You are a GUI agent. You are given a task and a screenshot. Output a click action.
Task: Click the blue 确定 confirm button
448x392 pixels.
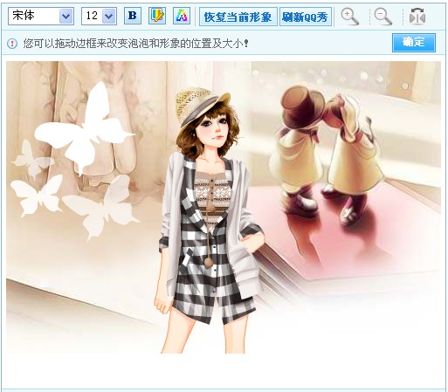tap(414, 43)
